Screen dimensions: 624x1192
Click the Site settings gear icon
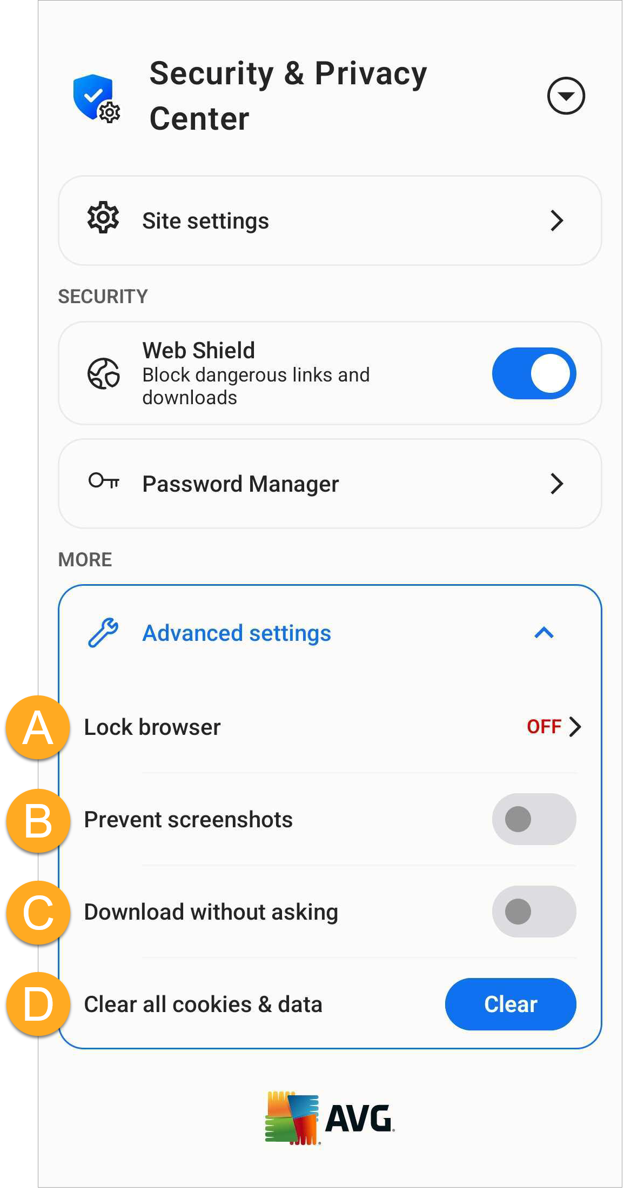[103, 218]
